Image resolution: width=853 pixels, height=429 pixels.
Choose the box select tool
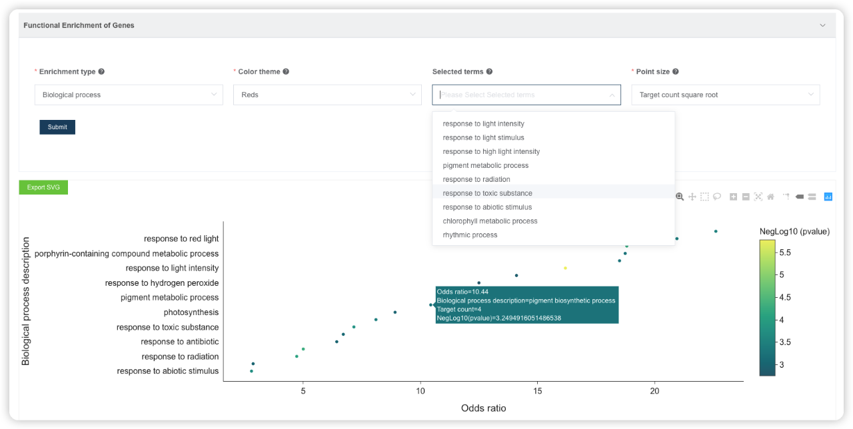(704, 197)
